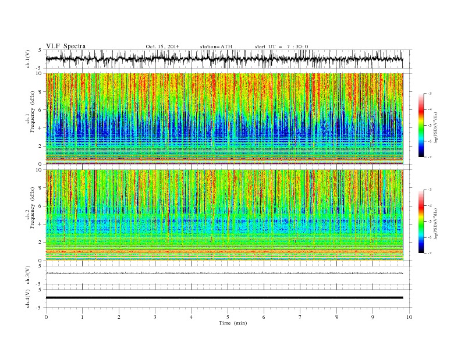Click the ch.1 spectrogram color scale bar
The height and width of the screenshot is (356, 461).
coord(421,125)
